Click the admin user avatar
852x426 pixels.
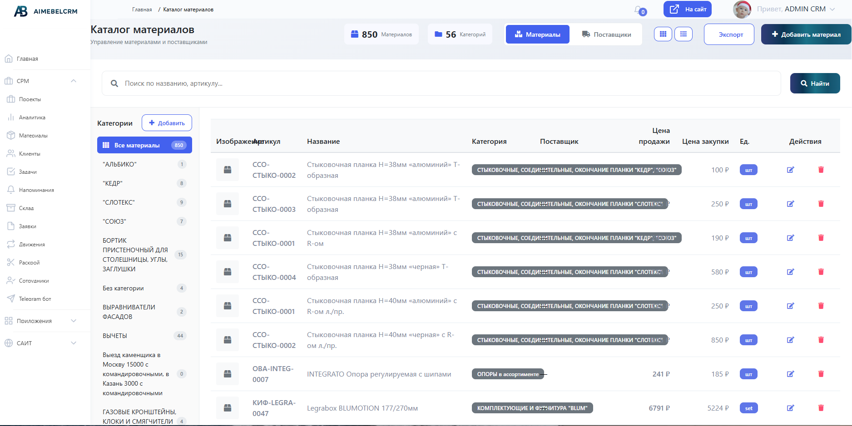tap(742, 10)
